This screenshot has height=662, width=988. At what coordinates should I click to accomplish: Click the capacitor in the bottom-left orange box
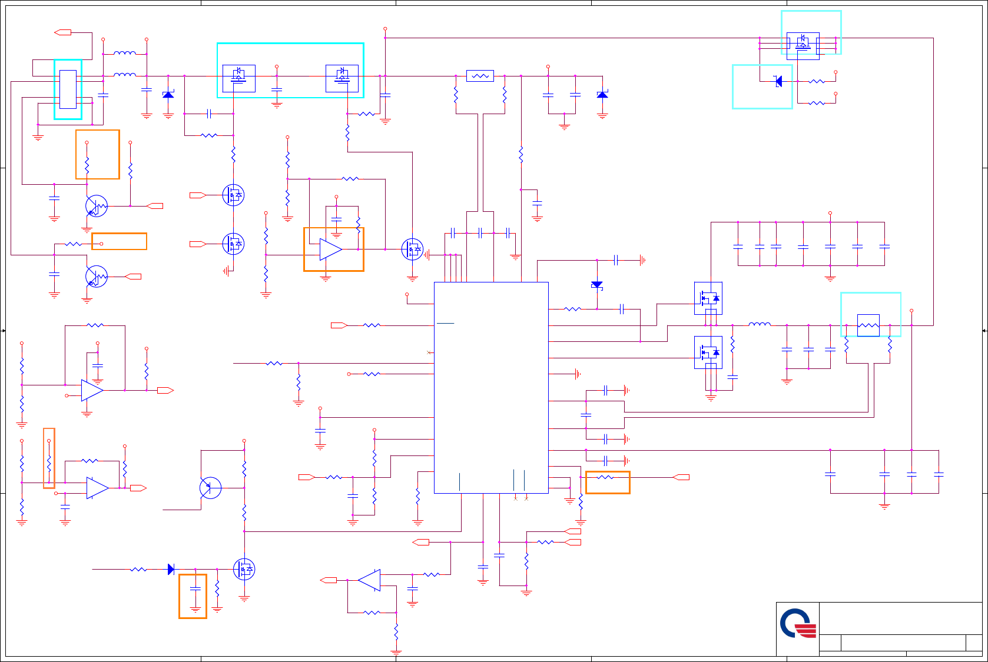pos(195,588)
